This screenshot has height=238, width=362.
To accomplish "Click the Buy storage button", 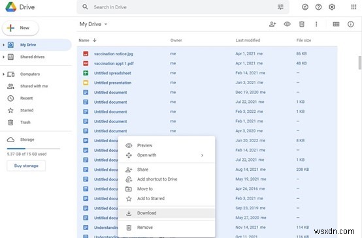I will click(26, 166).
